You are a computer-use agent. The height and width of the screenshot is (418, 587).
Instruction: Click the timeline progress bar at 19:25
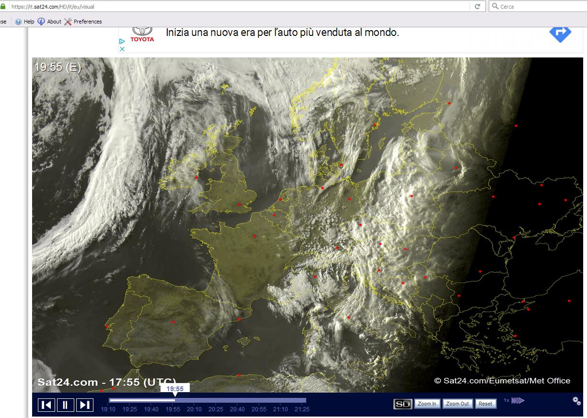tap(130, 400)
